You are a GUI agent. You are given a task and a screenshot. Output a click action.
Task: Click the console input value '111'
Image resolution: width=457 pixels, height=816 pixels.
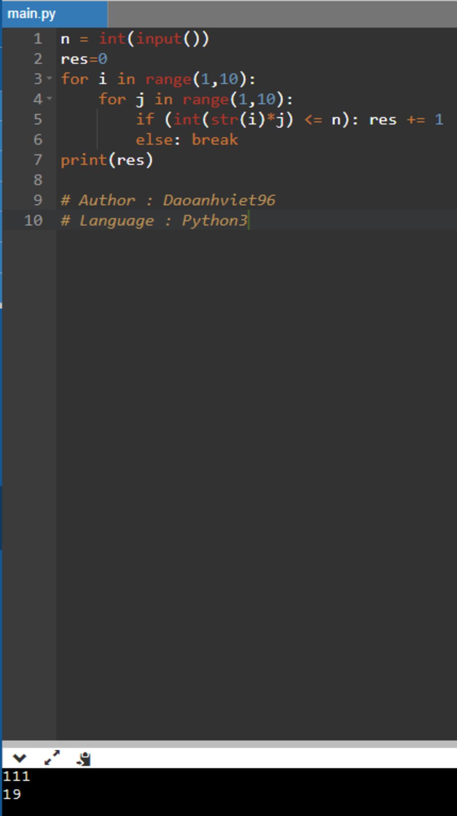coord(17,776)
